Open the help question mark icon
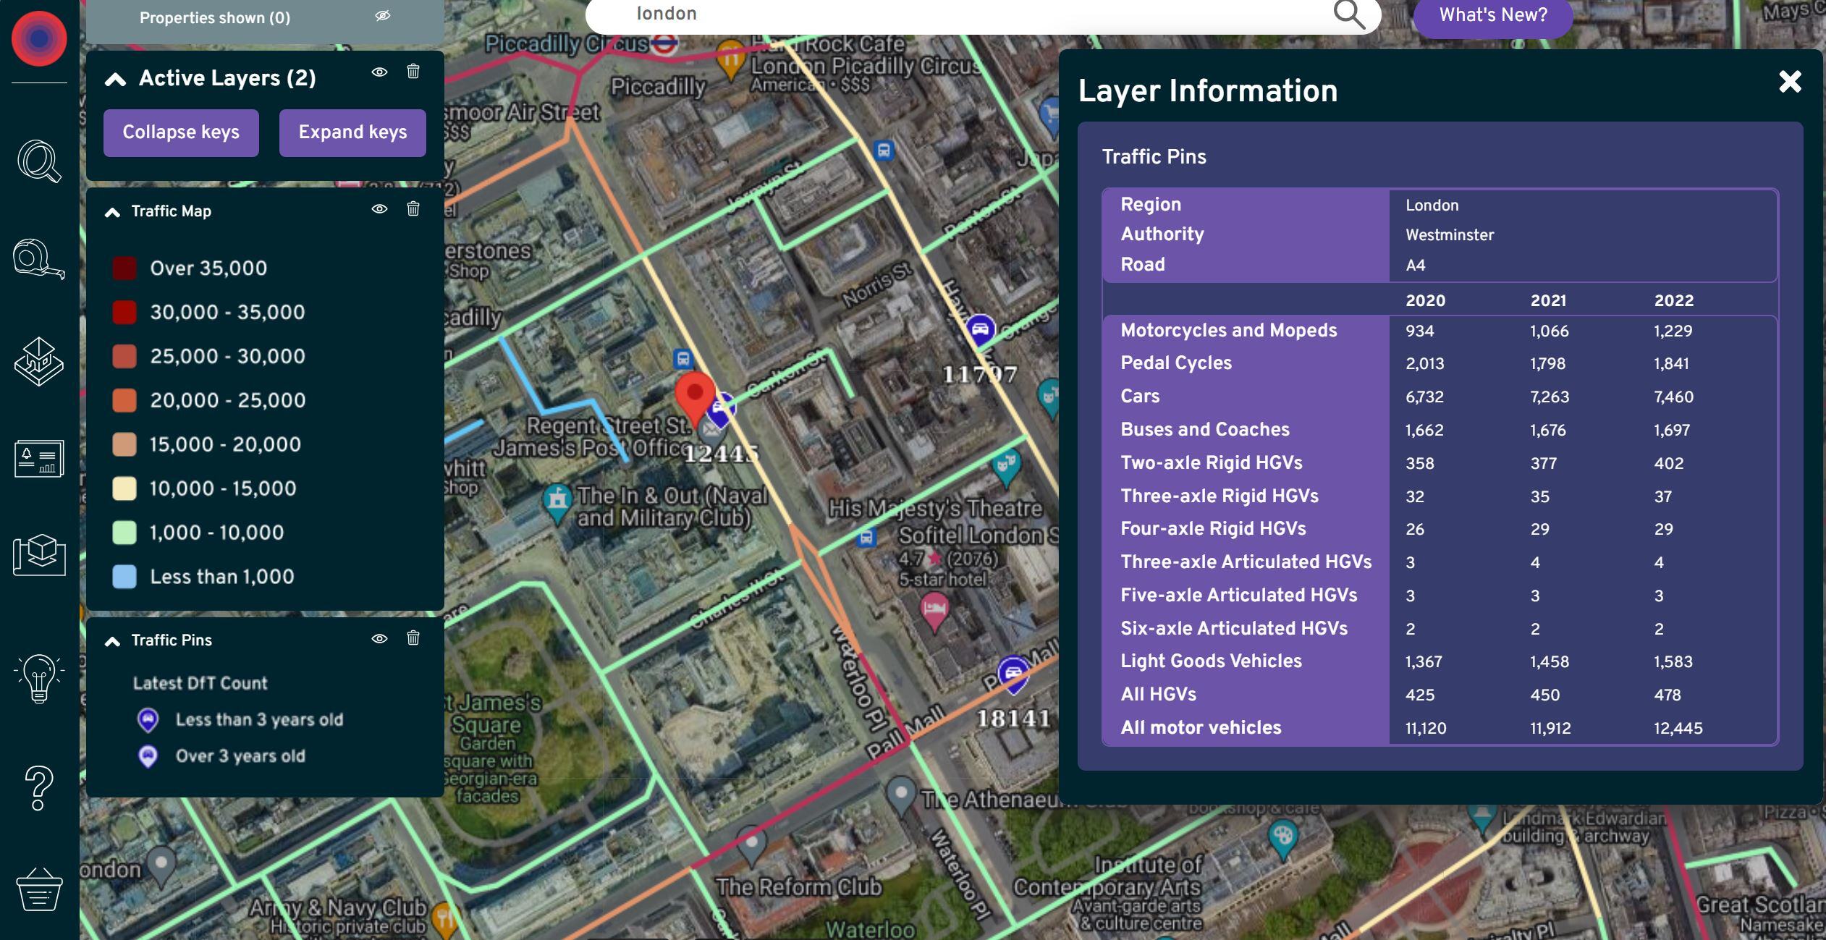Viewport: 1826px width, 940px height. [x=38, y=789]
